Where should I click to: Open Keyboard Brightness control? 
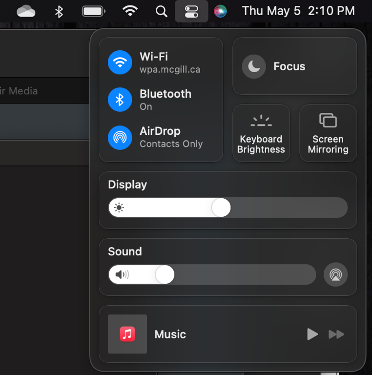click(x=261, y=133)
